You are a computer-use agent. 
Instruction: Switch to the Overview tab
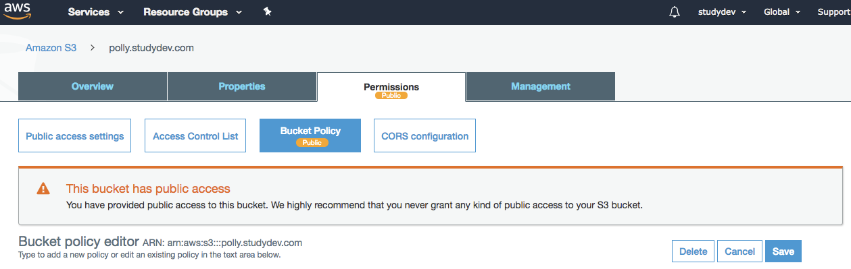tap(93, 86)
